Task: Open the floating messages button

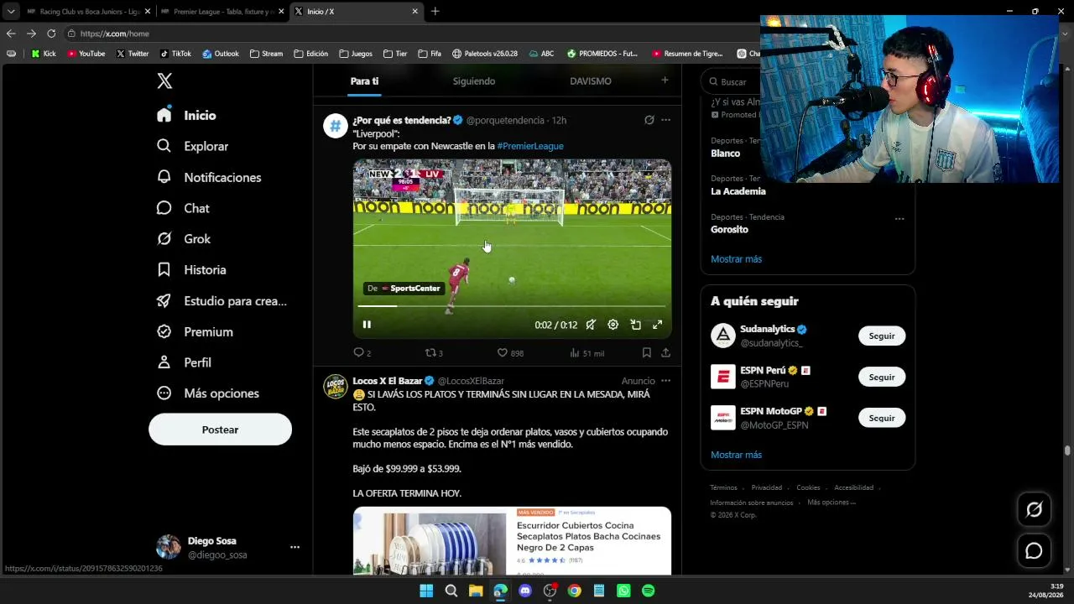Action: point(1034,550)
